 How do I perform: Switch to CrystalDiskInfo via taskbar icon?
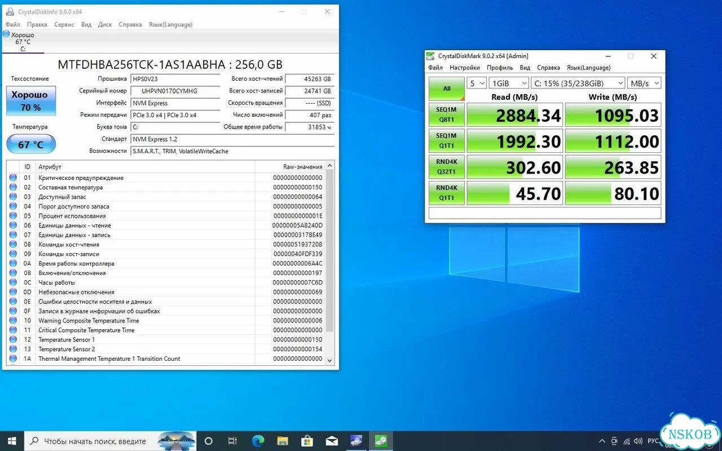click(x=356, y=441)
